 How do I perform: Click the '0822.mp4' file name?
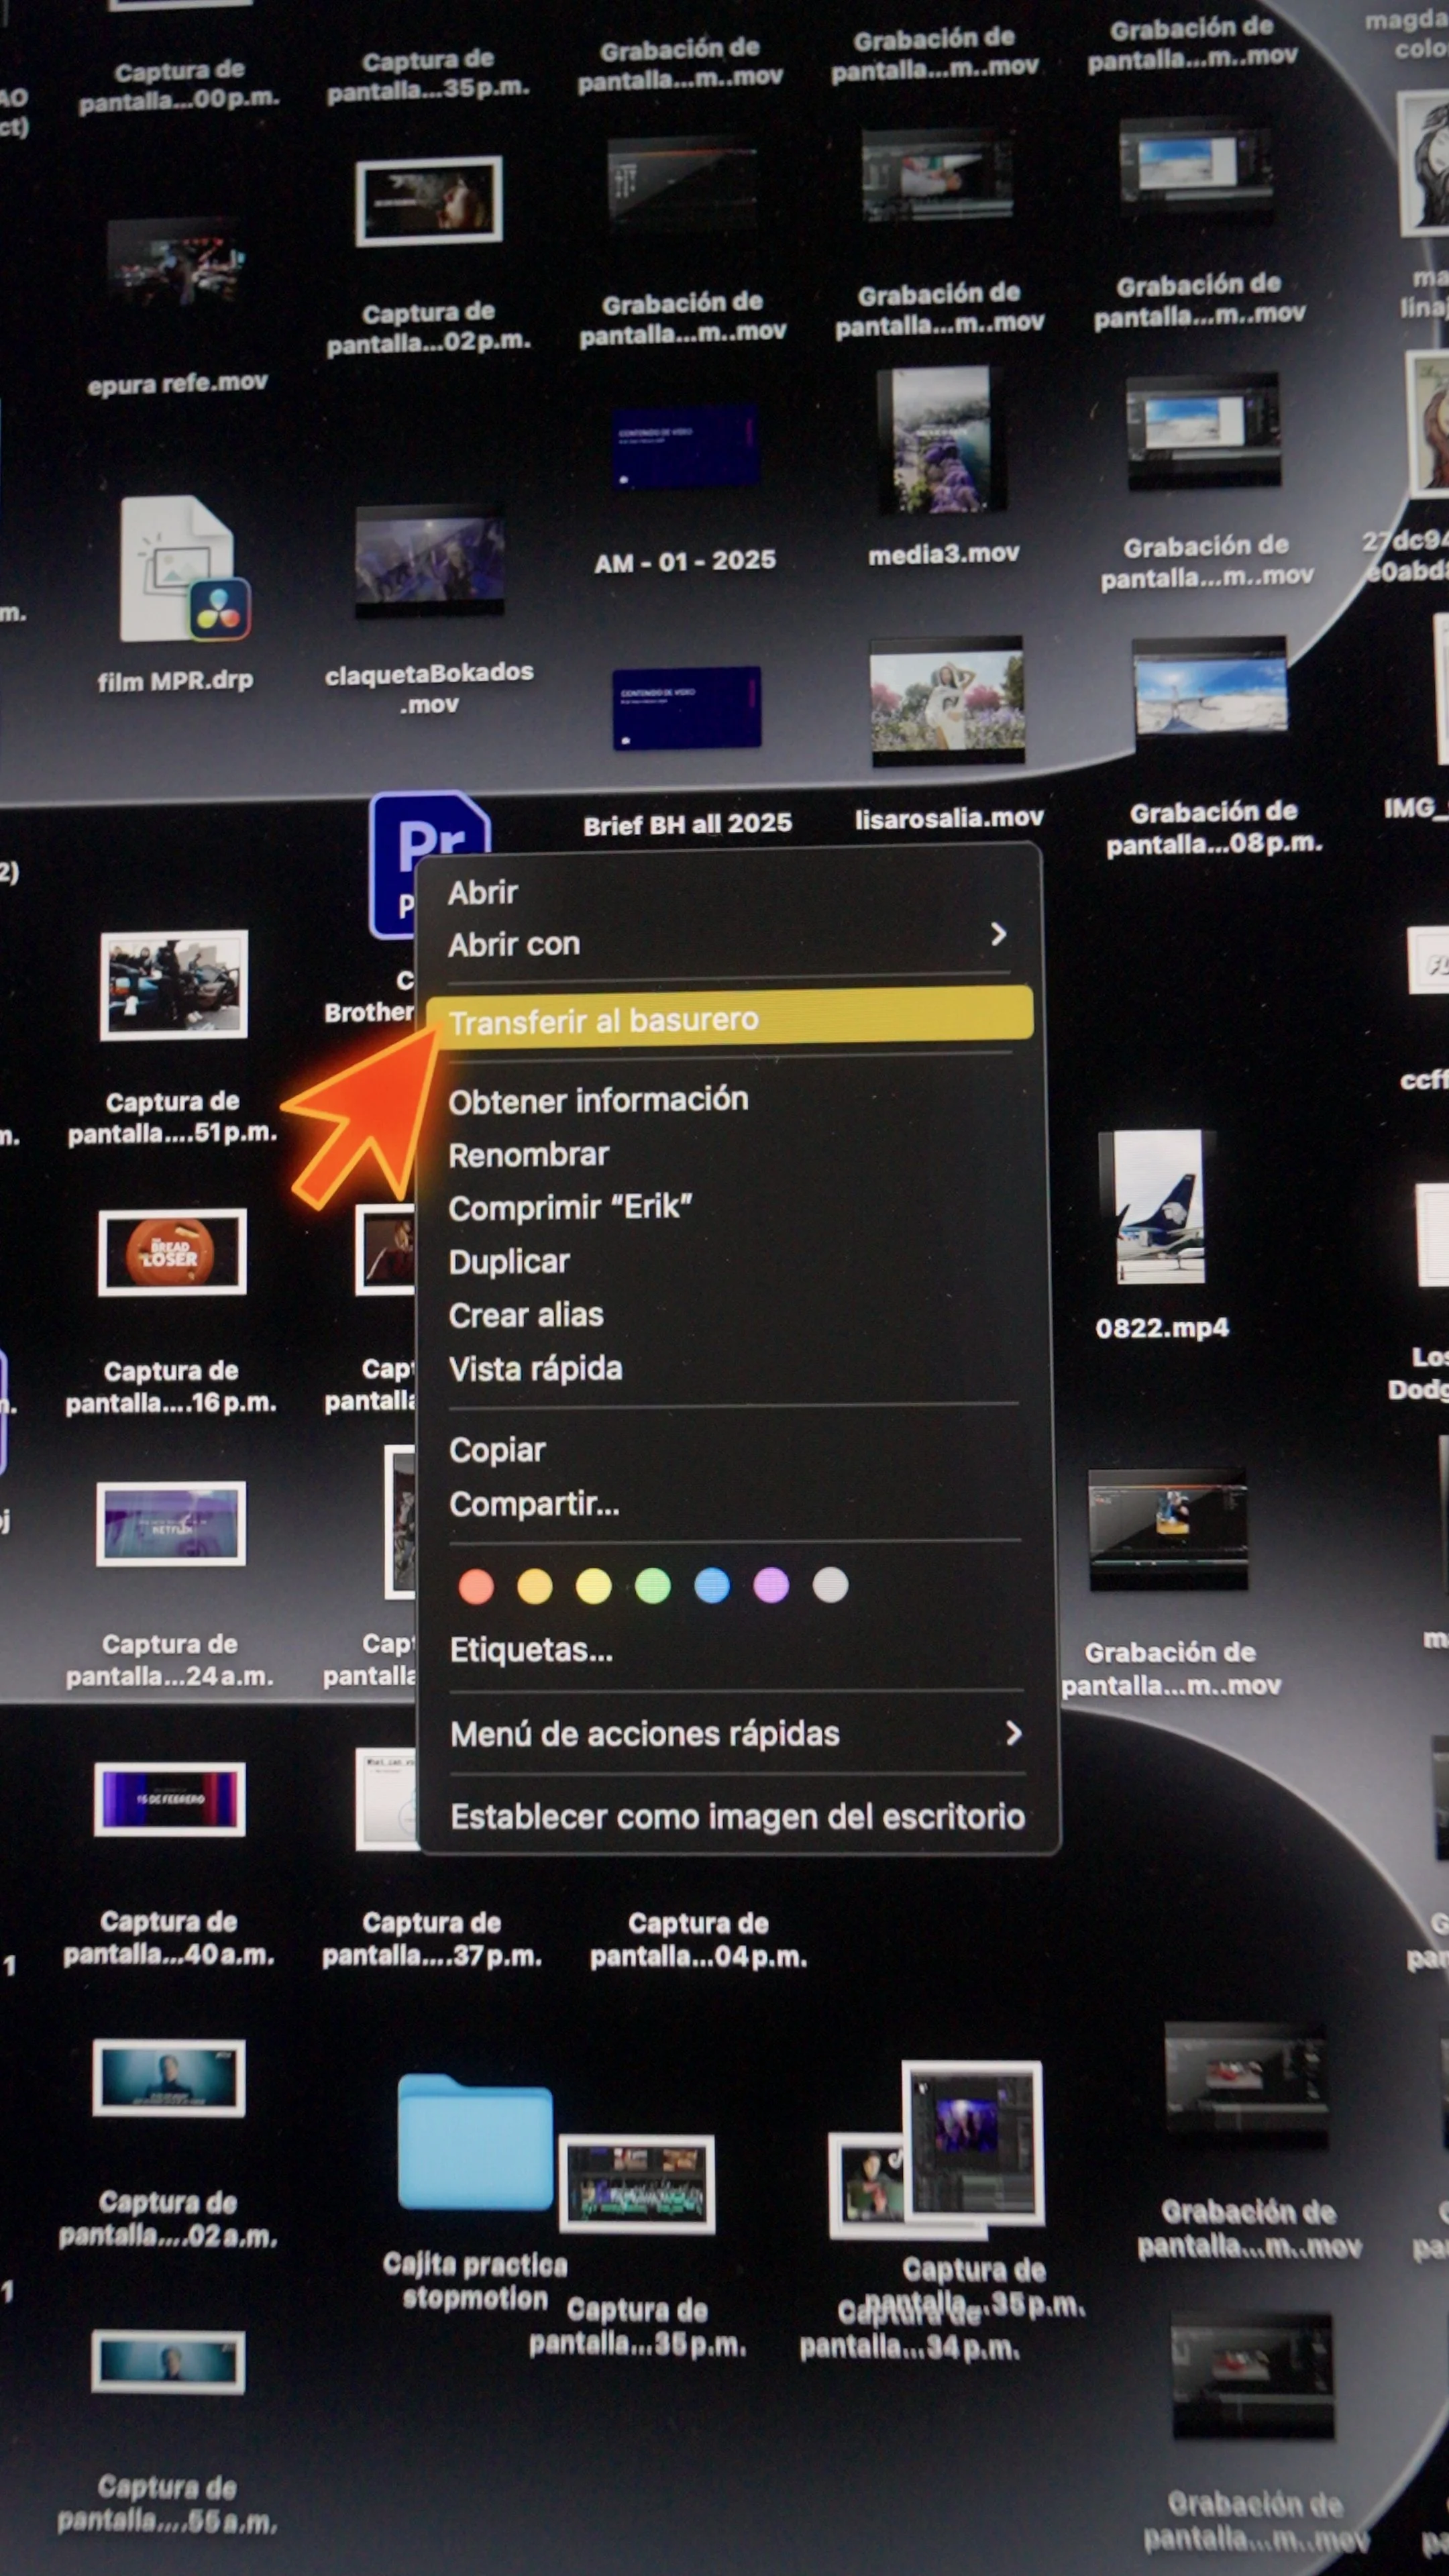(x=1162, y=1328)
